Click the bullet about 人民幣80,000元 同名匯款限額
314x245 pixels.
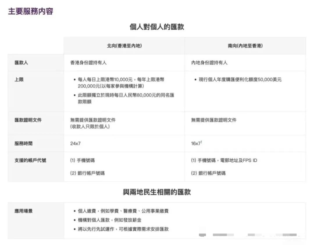[x=124, y=98]
